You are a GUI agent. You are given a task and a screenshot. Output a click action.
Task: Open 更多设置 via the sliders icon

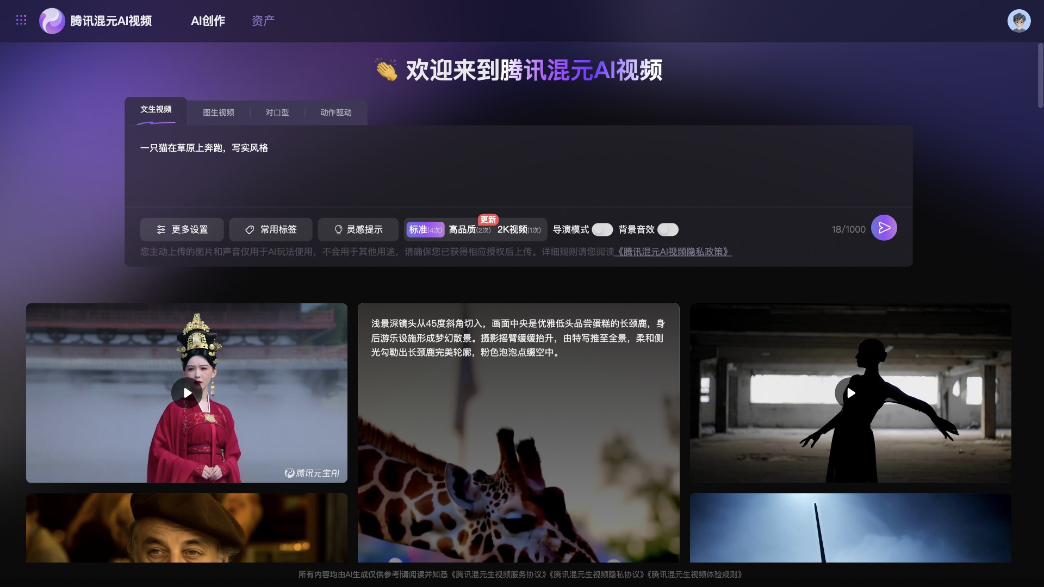point(182,229)
